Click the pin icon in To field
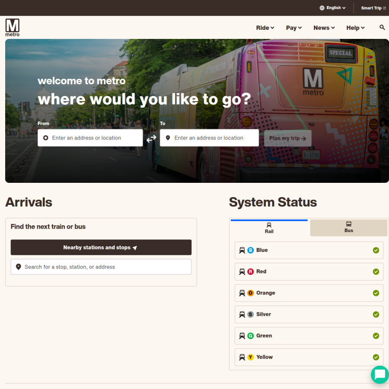389x389 pixels. point(168,138)
